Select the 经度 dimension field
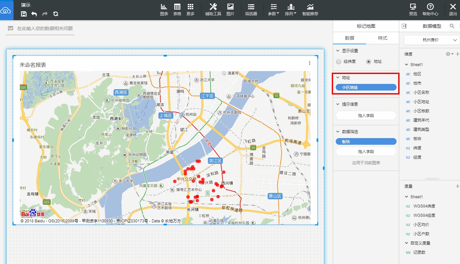 pos(417,157)
